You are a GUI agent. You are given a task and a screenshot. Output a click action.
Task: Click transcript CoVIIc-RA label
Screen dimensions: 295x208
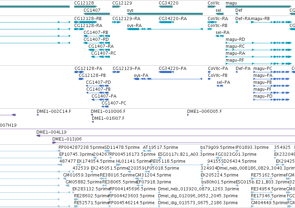[x=218, y=19]
